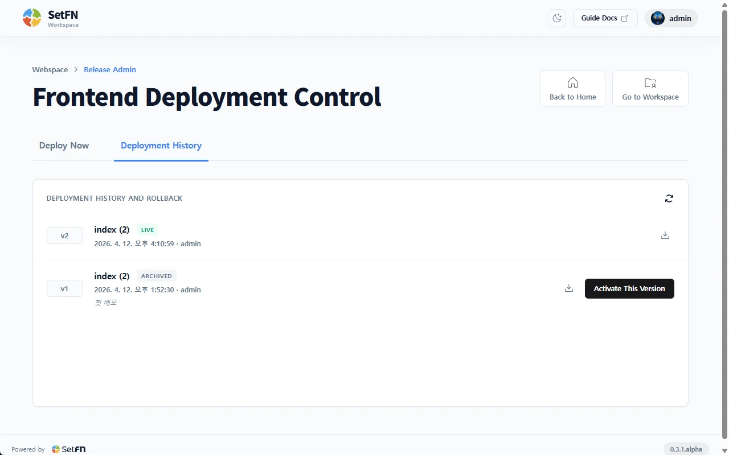Select the index (2) title in v1 row
The image size is (729, 455).
[x=112, y=276]
